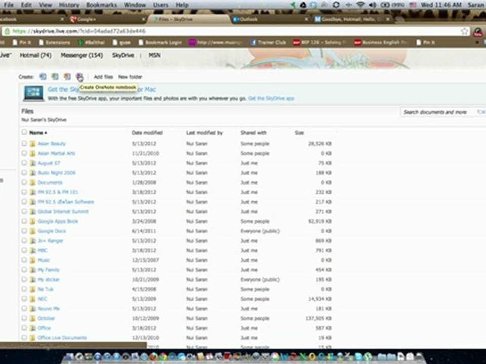Viewport: 486px width, 364px height.
Task: Click Everyone (public) for Google Docs
Action: (260, 231)
